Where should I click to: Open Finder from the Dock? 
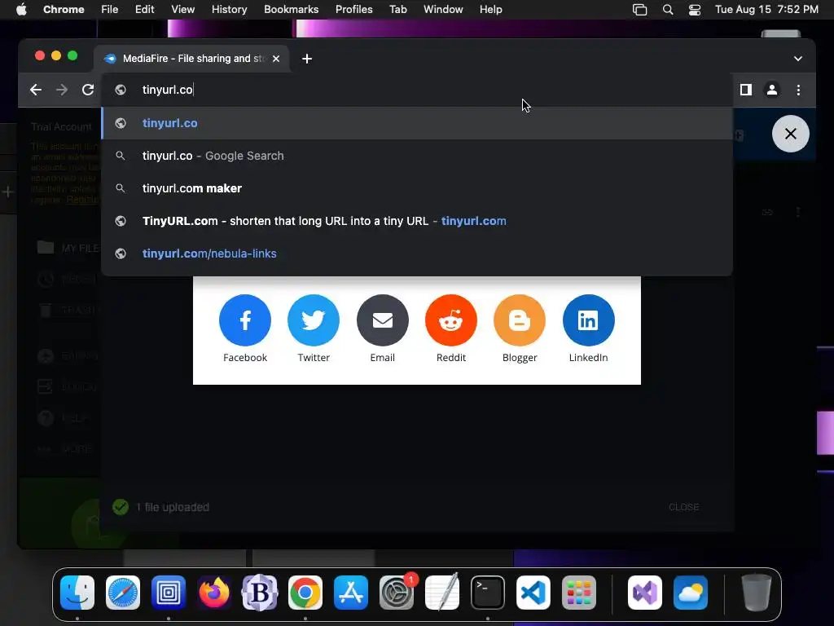77,593
